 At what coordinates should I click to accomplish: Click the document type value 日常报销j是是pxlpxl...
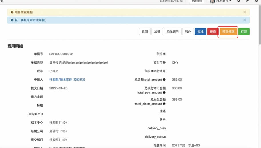(79, 62)
